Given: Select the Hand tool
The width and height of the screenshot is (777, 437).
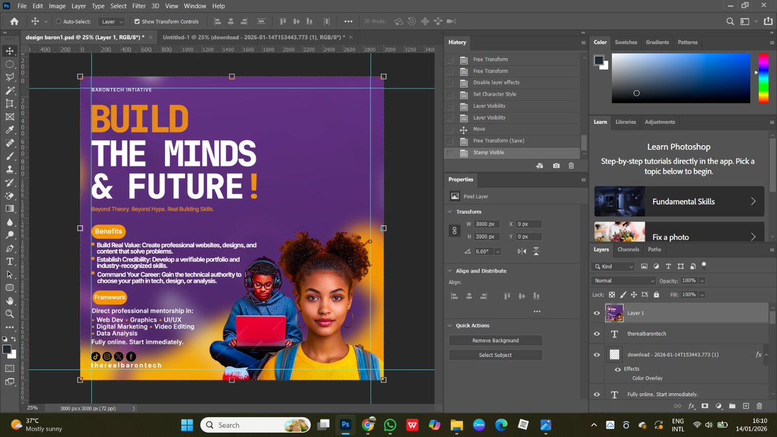Looking at the screenshot, I should 10,300.
